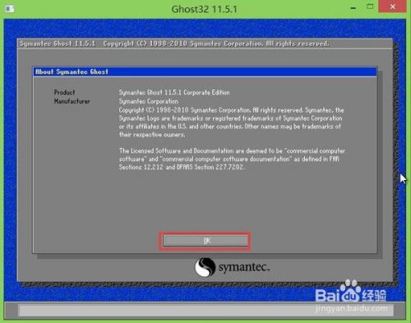Image resolution: width=411 pixels, height=323 pixels.
Task: Click the Symantec Corporation manufacturer value
Action: 149,101
